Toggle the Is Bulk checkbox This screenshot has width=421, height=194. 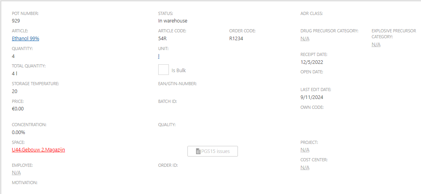[x=163, y=70]
